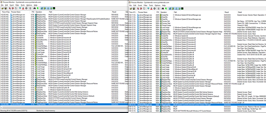Show Process Tree icon in left window

pos(30,8)
